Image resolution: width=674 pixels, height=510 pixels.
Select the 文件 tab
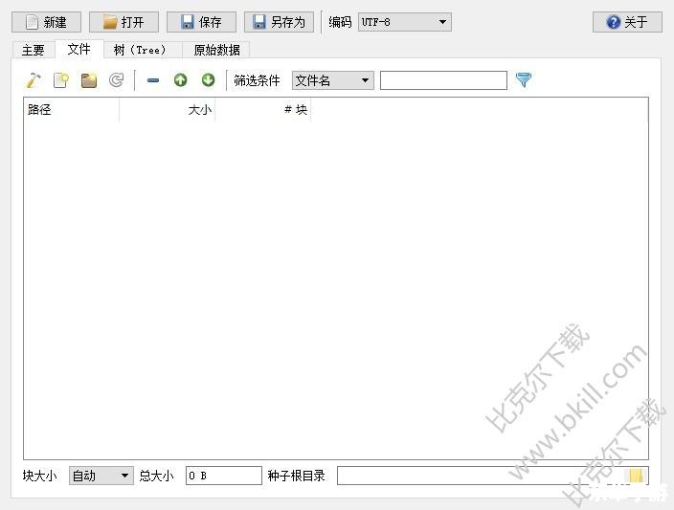pyautogui.click(x=79, y=49)
